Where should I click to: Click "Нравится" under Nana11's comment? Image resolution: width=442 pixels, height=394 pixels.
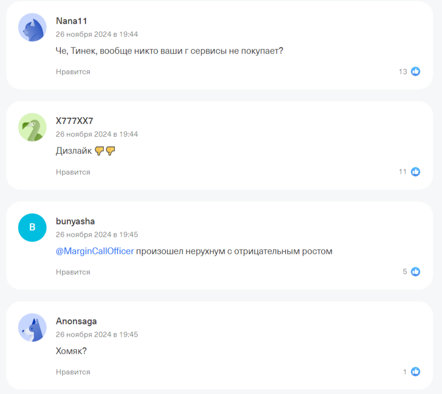pyautogui.click(x=73, y=72)
